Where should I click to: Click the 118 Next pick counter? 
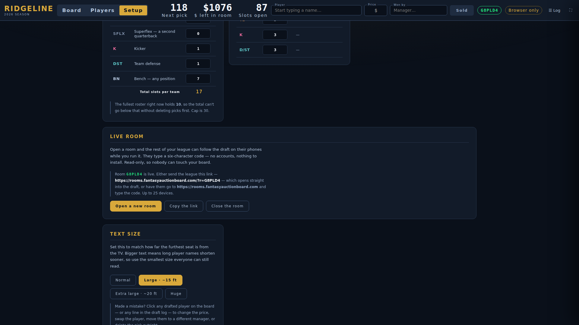pyautogui.click(x=175, y=10)
